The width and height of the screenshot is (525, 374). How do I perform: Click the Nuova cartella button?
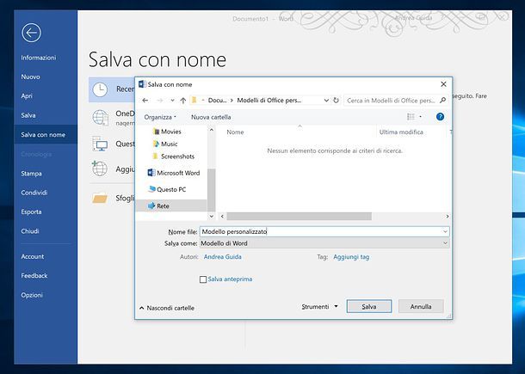tap(211, 117)
